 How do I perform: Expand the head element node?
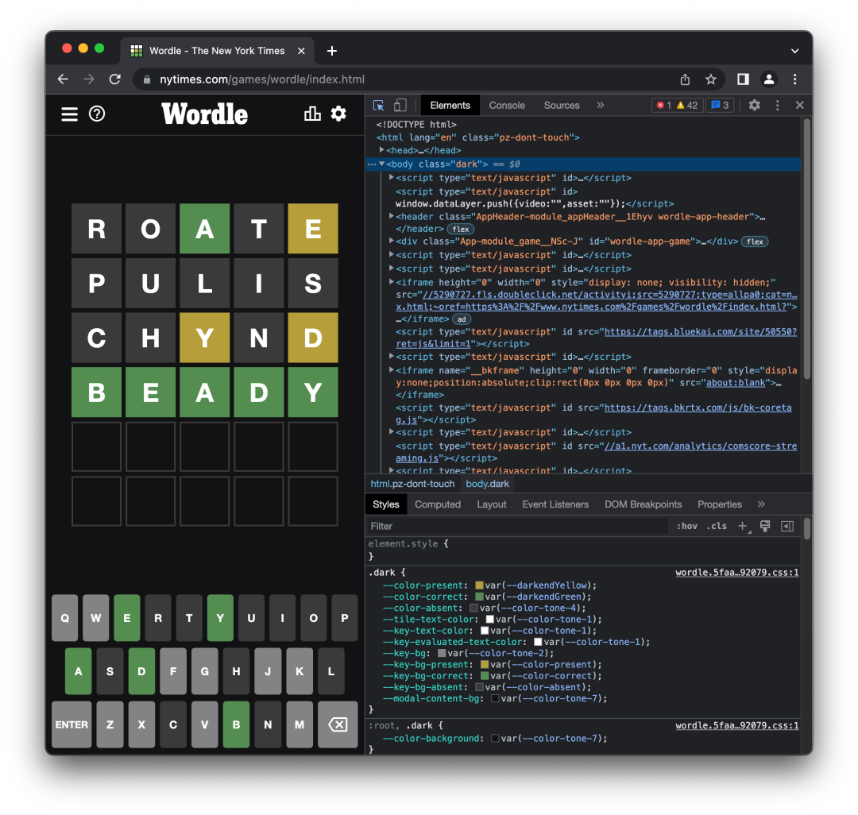click(x=382, y=150)
